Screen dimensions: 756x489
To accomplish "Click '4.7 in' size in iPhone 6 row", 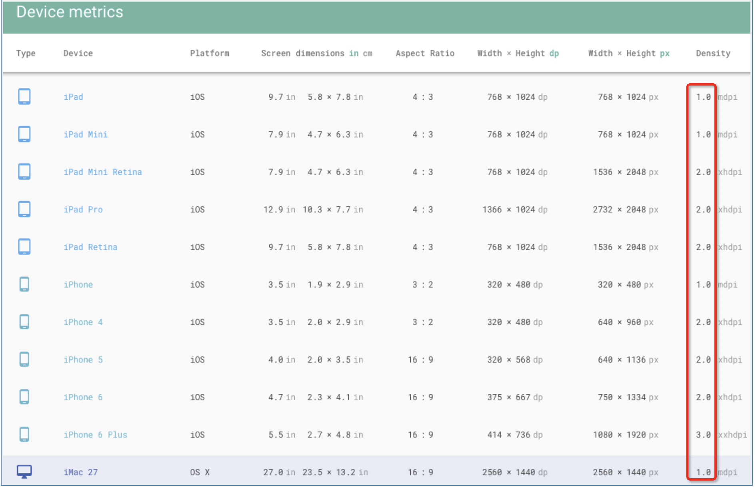I will coord(282,397).
